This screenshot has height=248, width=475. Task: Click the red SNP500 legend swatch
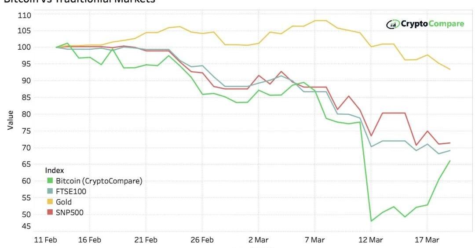point(49,213)
